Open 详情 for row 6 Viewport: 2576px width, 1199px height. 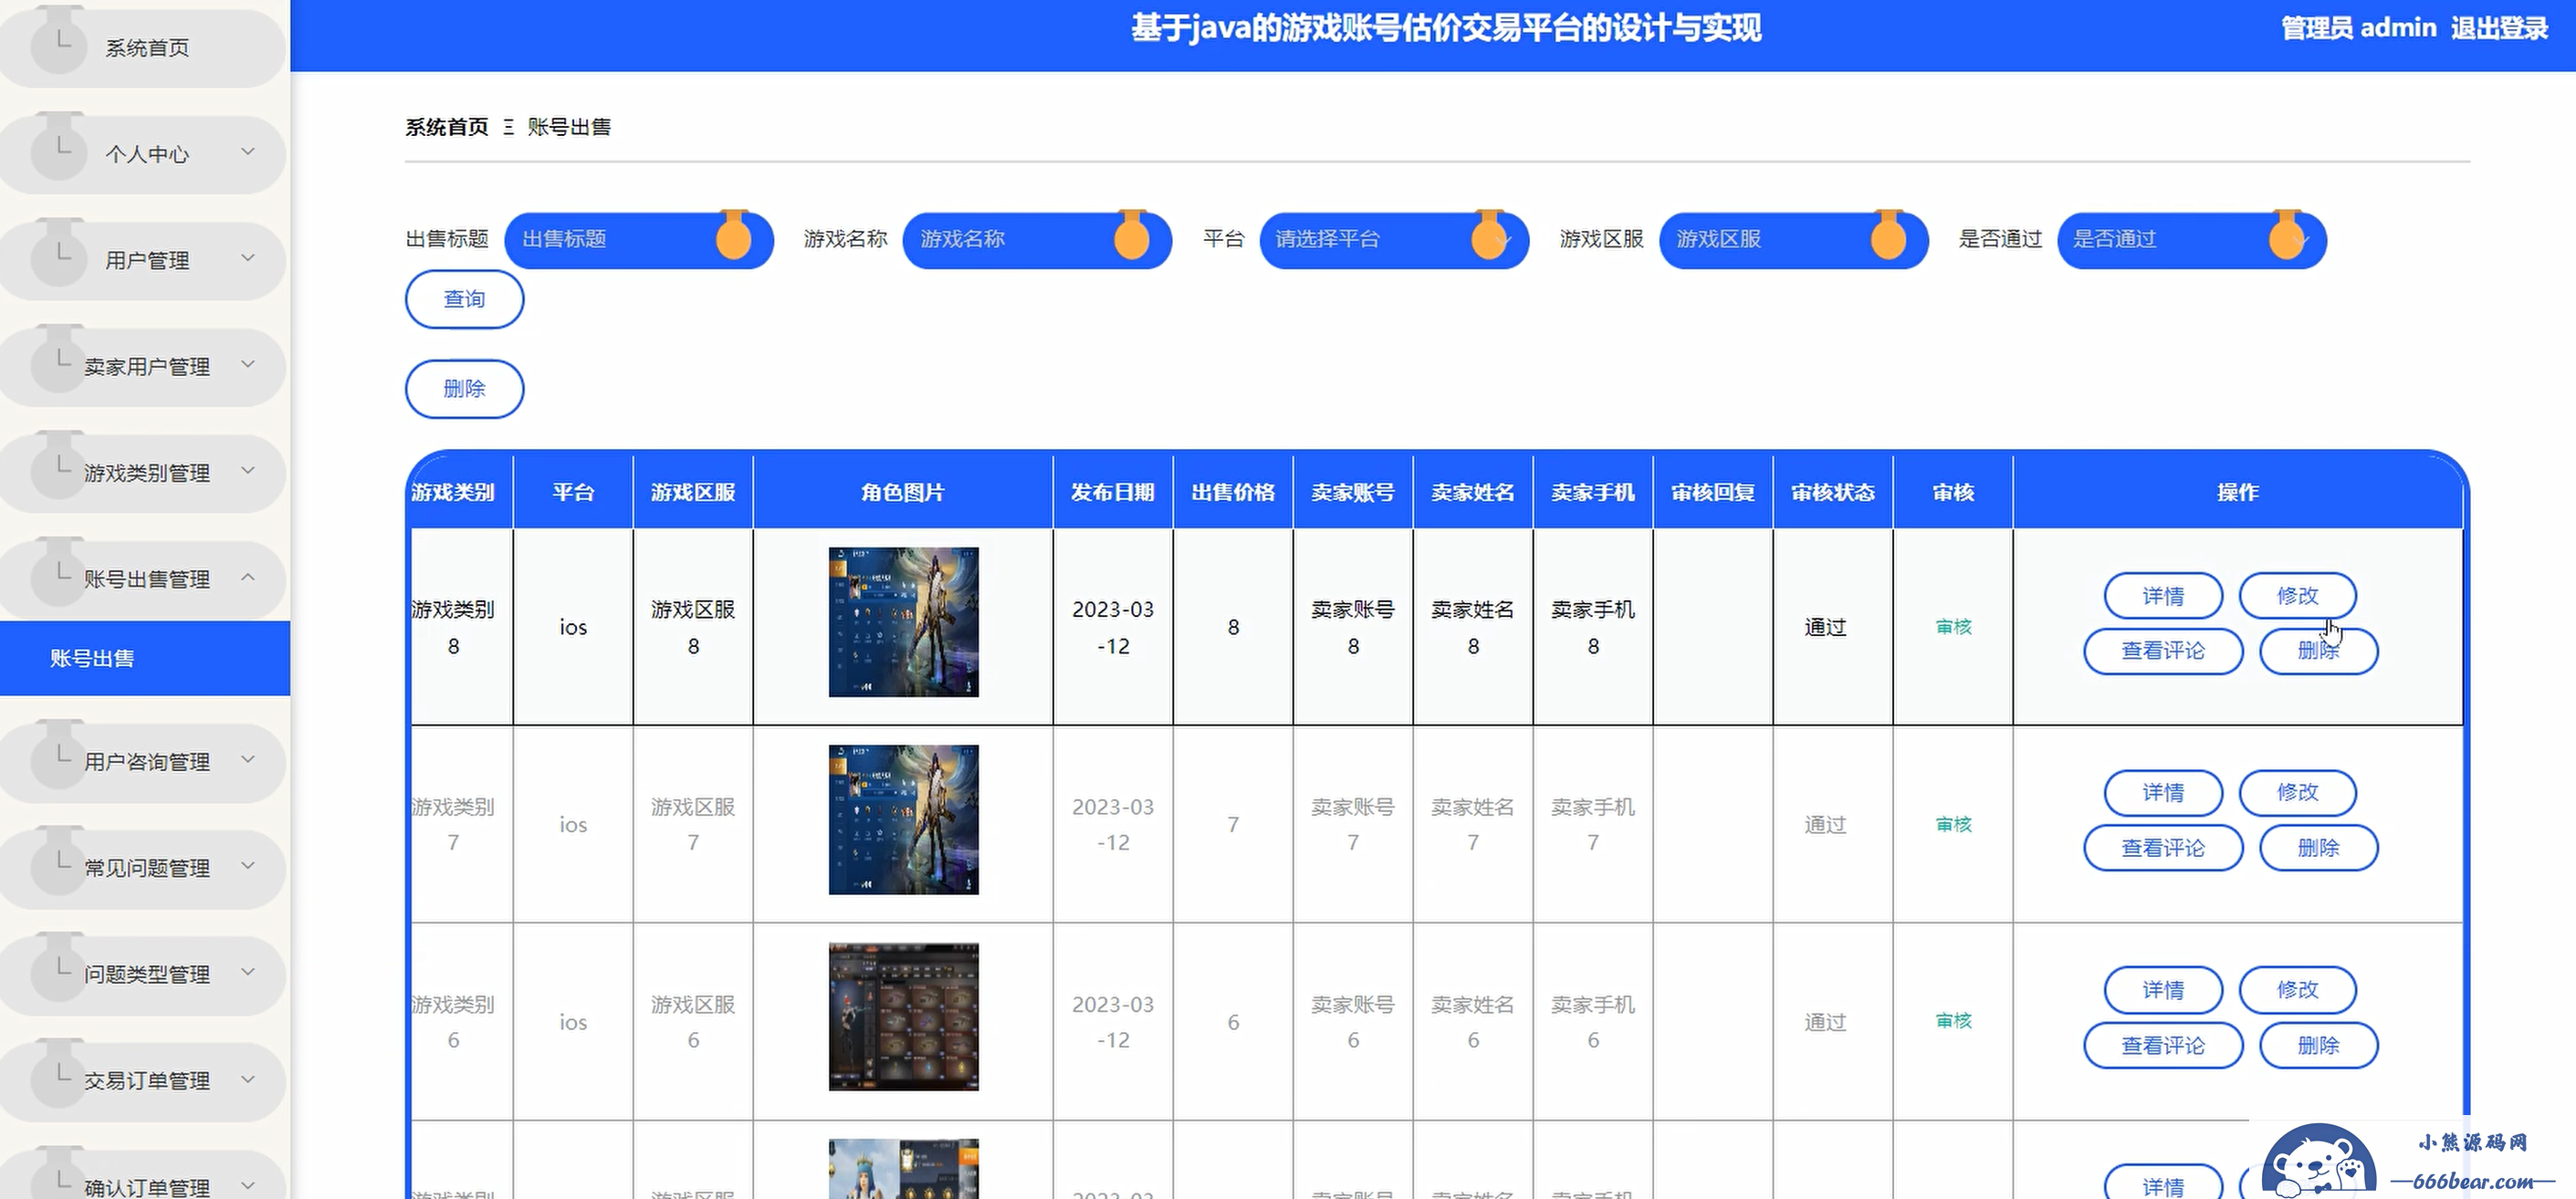[x=2163, y=990]
